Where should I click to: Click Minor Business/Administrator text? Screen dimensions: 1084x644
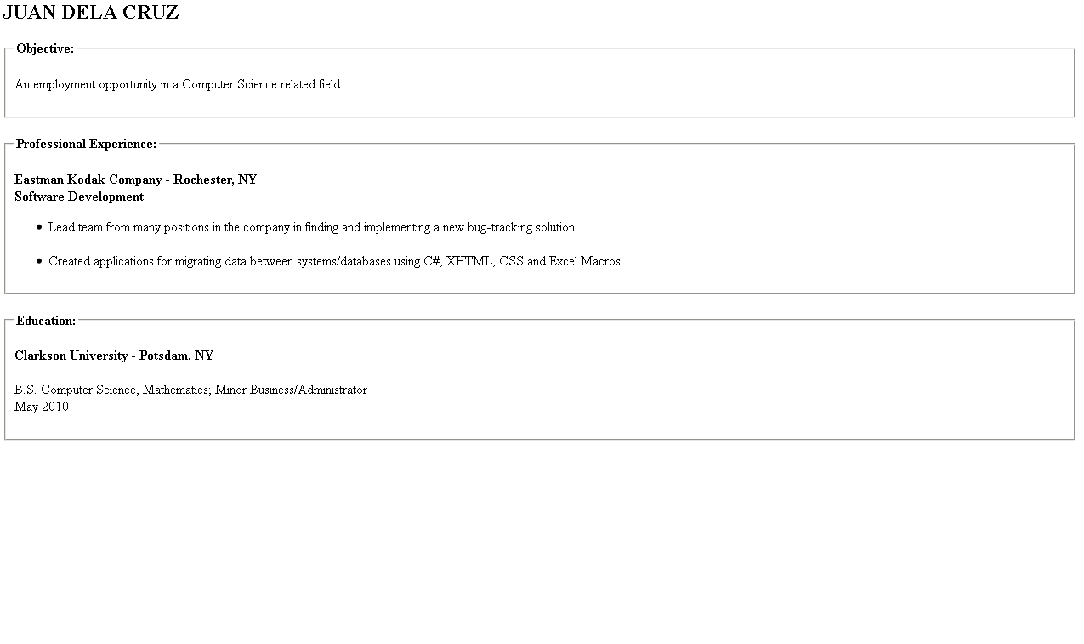pos(291,390)
